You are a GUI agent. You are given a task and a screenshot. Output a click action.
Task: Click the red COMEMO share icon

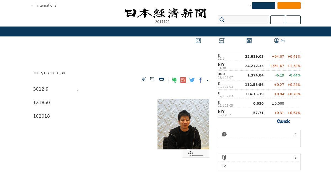pyautogui.click(x=183, y=80)
